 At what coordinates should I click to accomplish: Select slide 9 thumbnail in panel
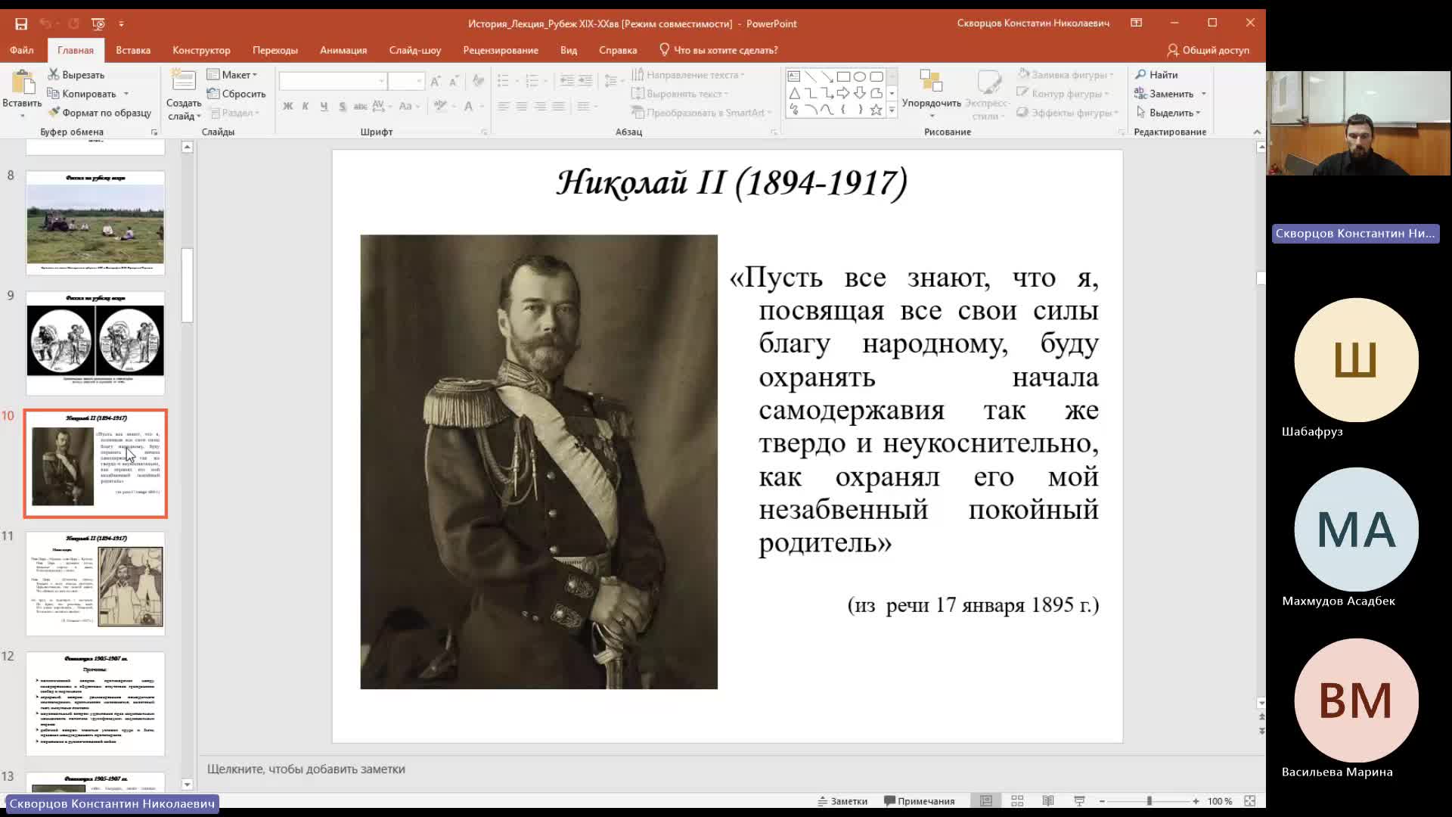(95, 343)
